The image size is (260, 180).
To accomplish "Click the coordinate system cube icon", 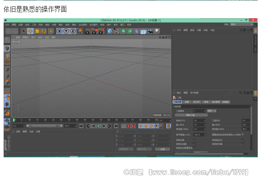I will point(80,31).
